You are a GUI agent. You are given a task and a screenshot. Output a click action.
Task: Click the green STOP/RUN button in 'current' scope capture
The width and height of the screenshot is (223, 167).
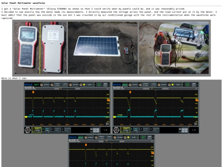pos(99,85)
